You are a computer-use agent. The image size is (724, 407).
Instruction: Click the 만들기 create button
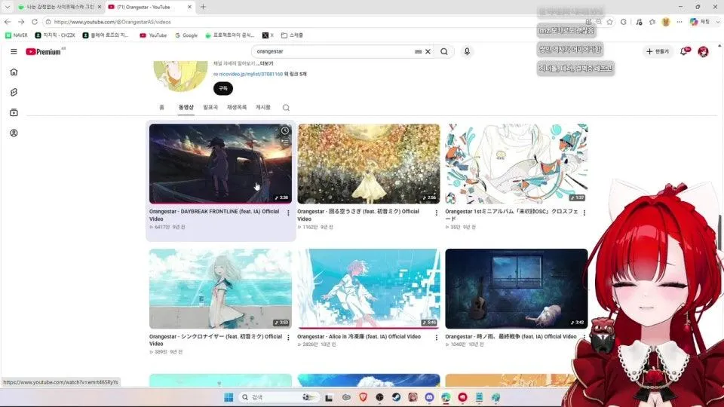[x=658, y=52]
